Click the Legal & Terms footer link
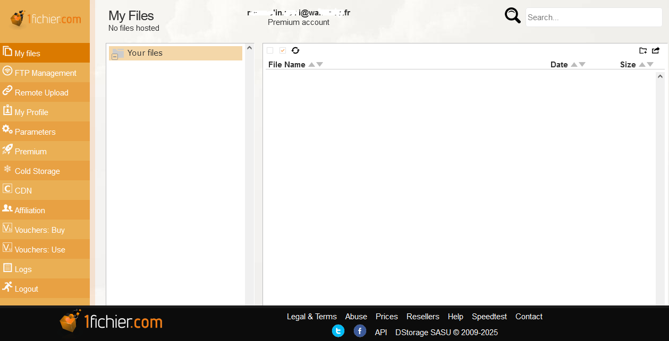This screenshot has height=341, width=669. (311, 317)
